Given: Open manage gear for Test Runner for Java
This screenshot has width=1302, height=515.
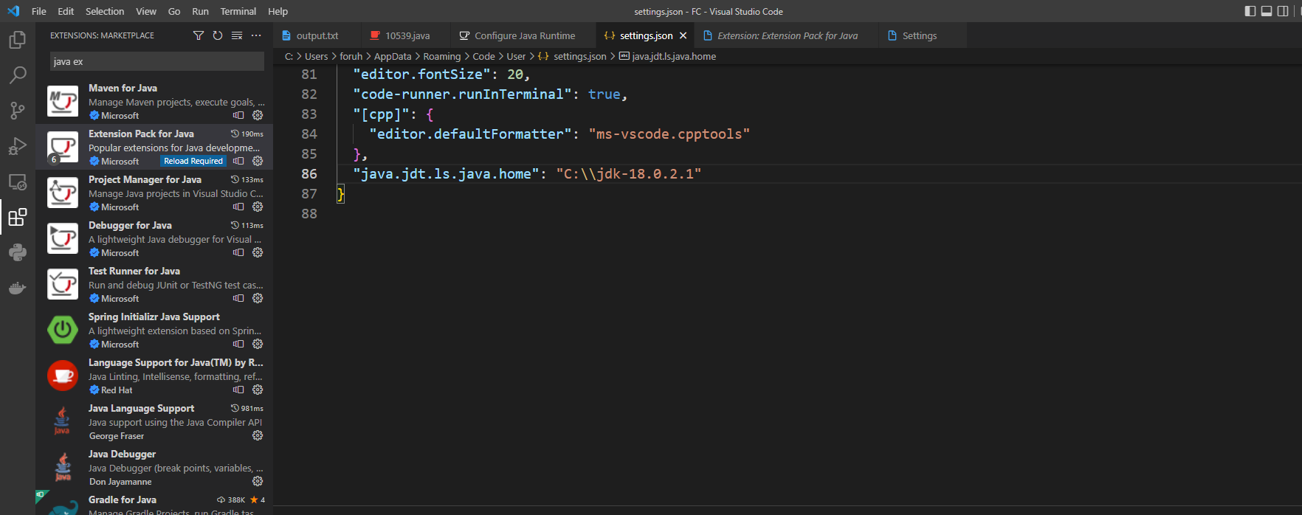Looking at the screenshot, I should [258, 298].
